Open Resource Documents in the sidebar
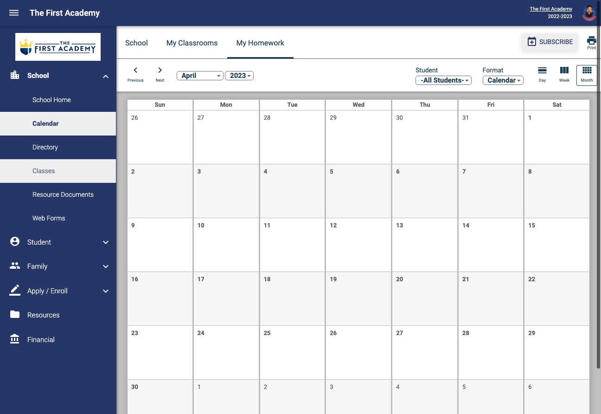This screenshot has height=414, width=601. point(58,194)
